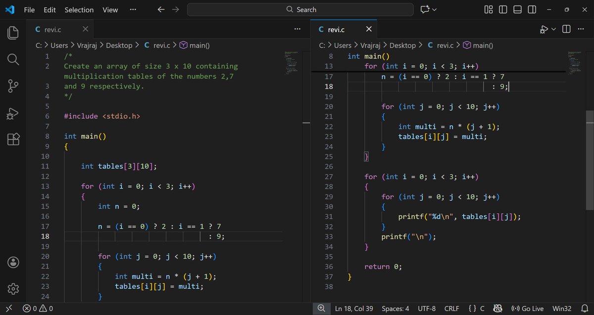Open More Actions for right editor group
The image size is (594, 315).
[x=581, y=30]
